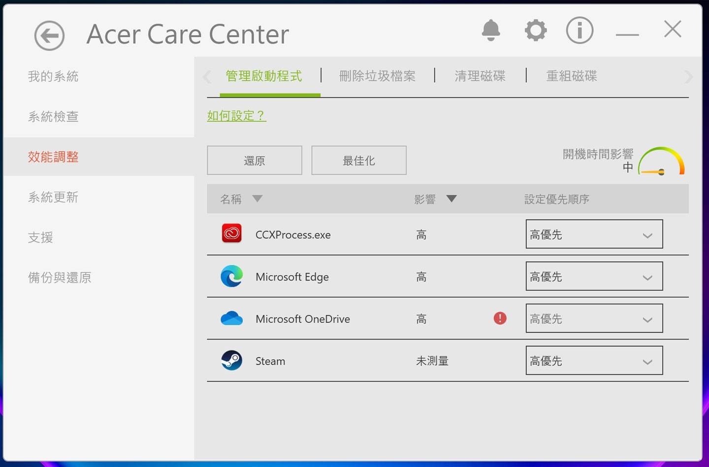
Task: Click the Microsoft Edge icon
Action: [231, 276]
